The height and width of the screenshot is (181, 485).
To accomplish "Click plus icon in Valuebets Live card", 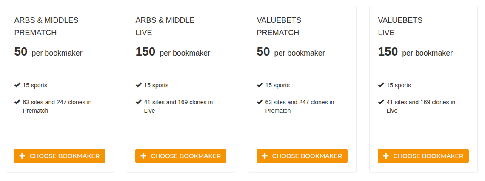I will click(386, 156).
